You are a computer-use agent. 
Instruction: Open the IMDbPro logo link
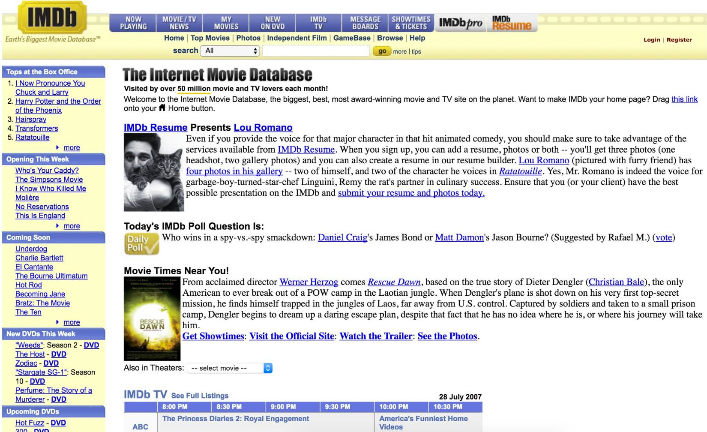(461, 23)
